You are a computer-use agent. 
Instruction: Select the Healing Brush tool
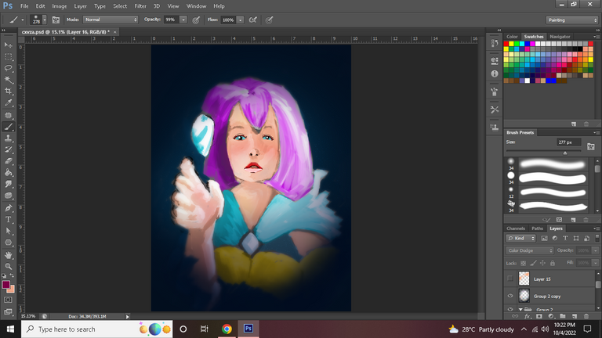(8, 115)
